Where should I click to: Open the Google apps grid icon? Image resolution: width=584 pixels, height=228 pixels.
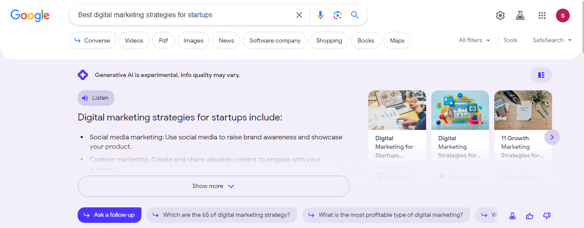tap(542, 15)
